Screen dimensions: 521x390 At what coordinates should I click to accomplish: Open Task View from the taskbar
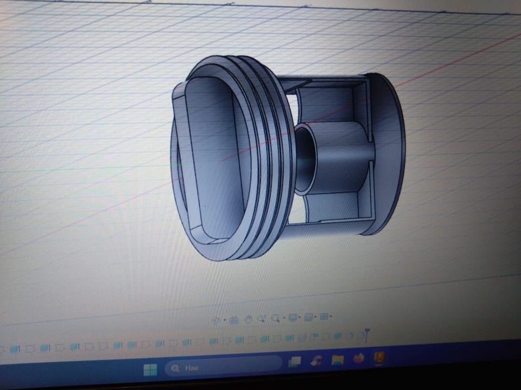pos(294,361)
